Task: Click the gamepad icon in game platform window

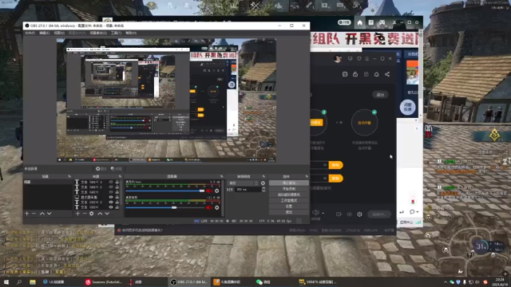Action: (x=382, y=22)
